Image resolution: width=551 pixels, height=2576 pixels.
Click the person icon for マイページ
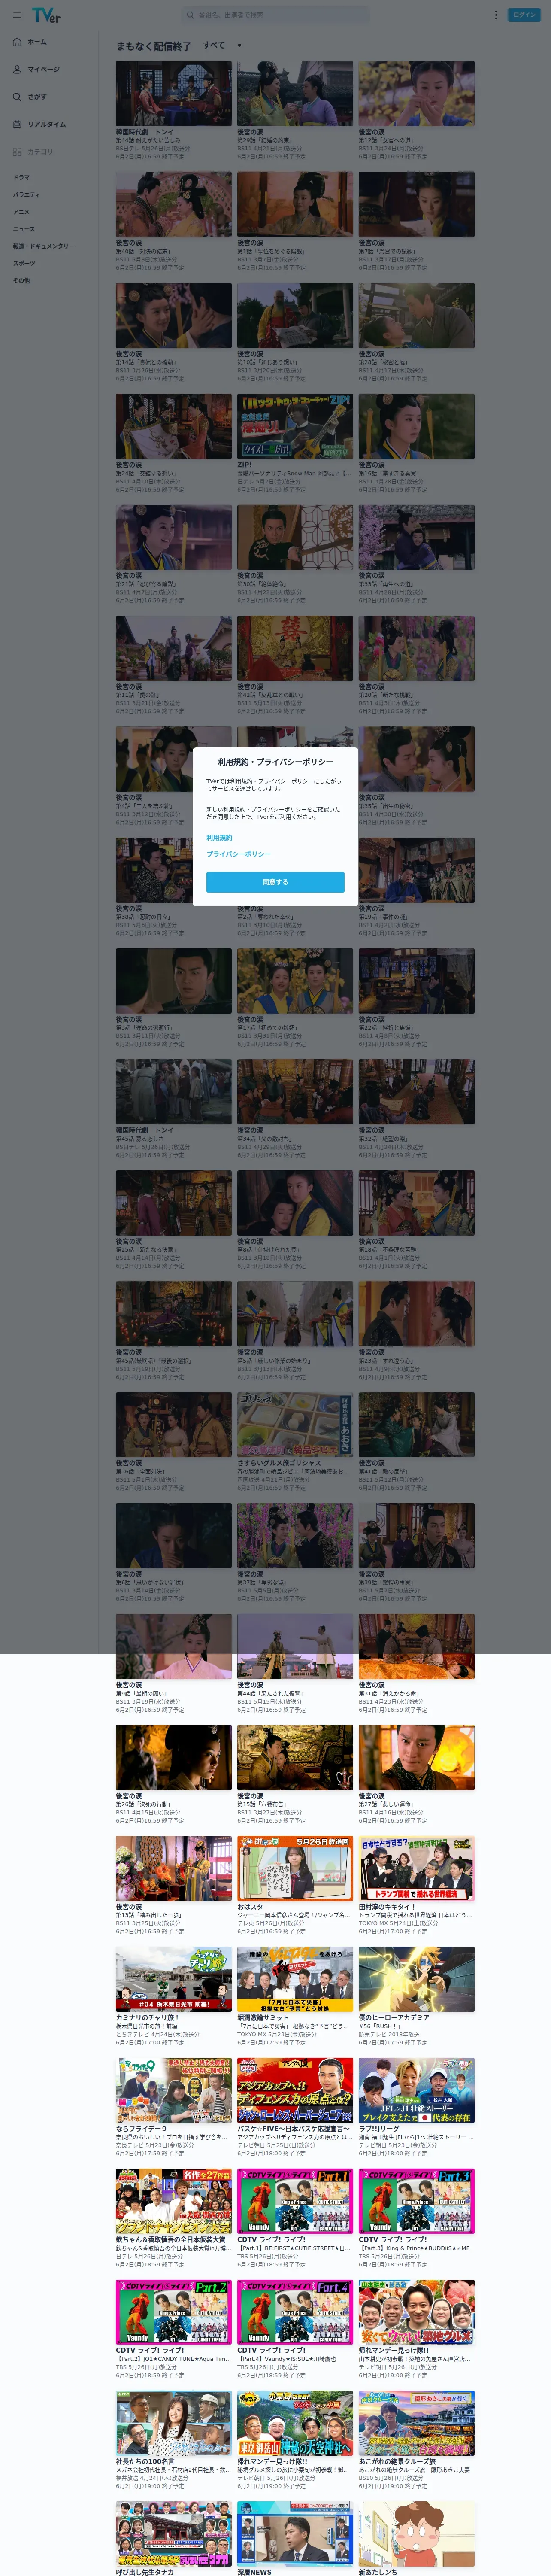(17, 69)
